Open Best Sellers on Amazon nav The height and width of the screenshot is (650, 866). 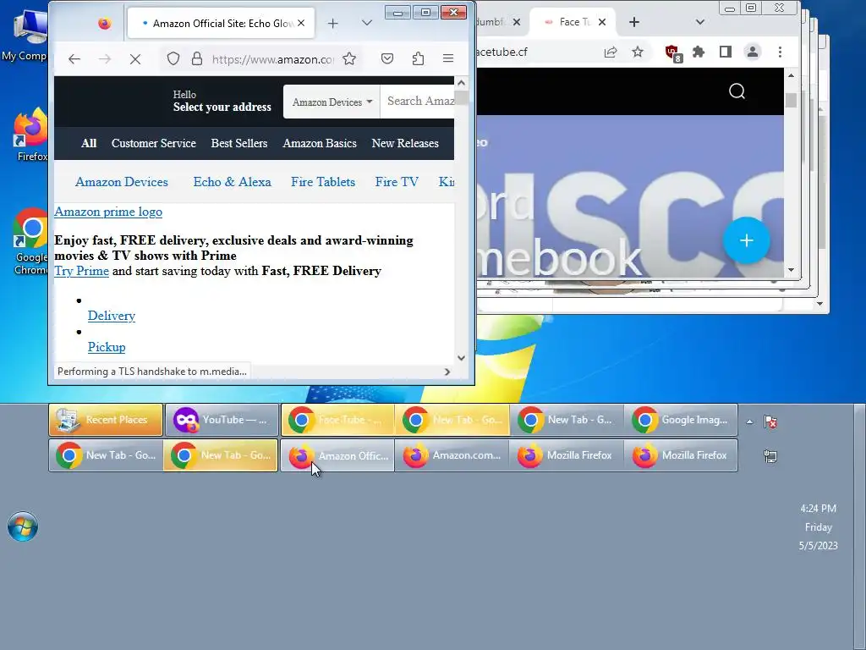pyautogui.click(x=239, y=143)
